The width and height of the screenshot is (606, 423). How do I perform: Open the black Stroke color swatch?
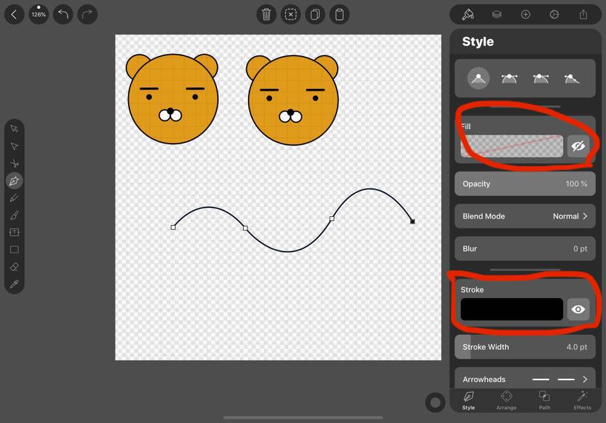tap(512, 309)
